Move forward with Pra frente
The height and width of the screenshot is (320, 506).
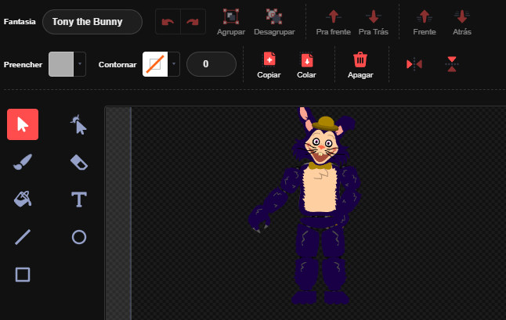[334, 22]
